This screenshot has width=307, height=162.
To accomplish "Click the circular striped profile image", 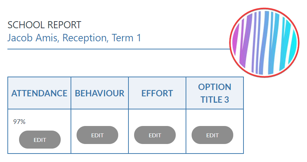I will point(264,43).
